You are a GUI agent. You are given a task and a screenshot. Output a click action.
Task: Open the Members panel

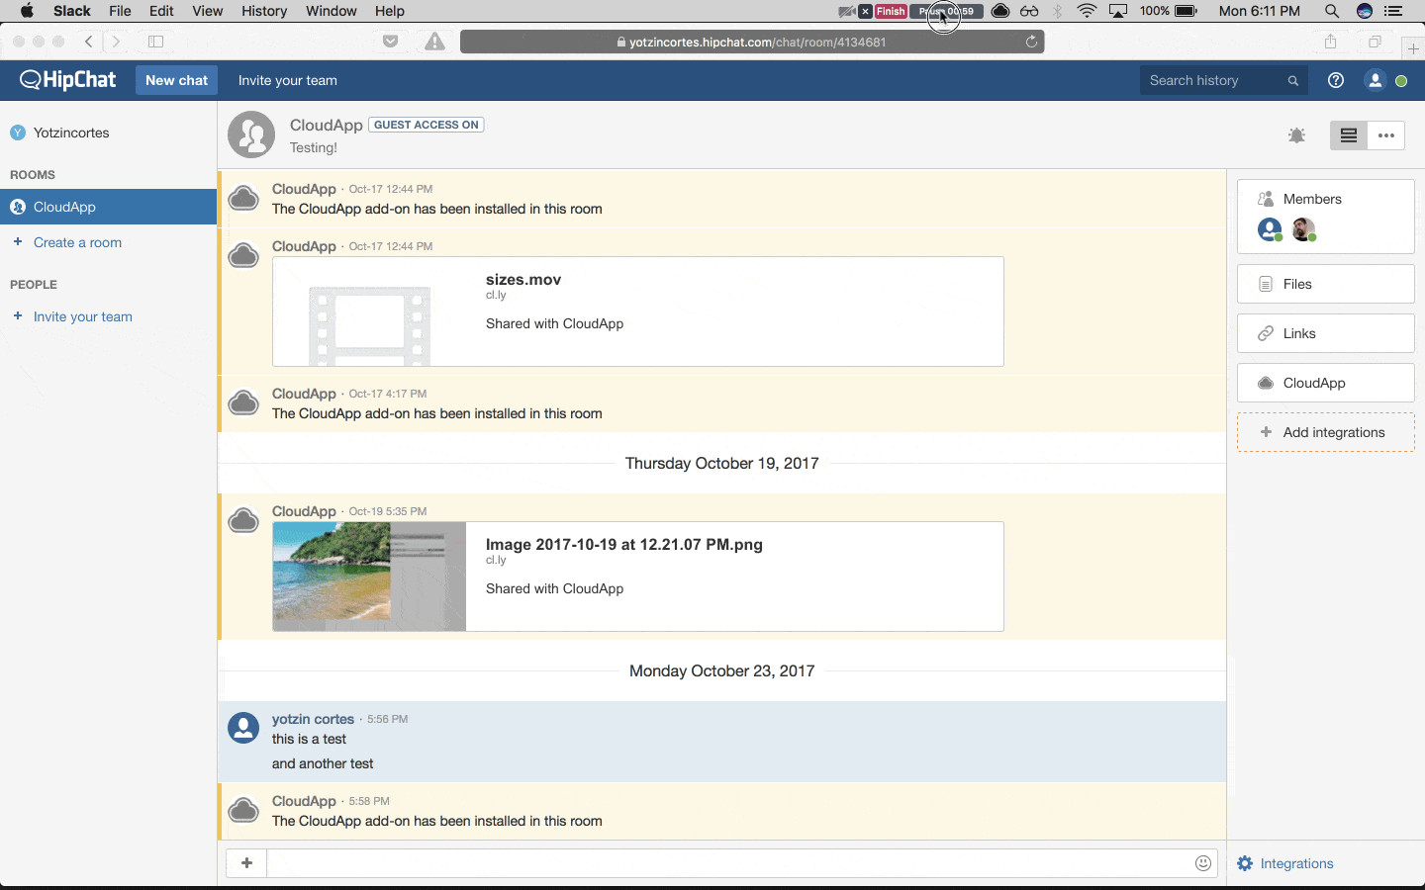tap(1325, 217)
